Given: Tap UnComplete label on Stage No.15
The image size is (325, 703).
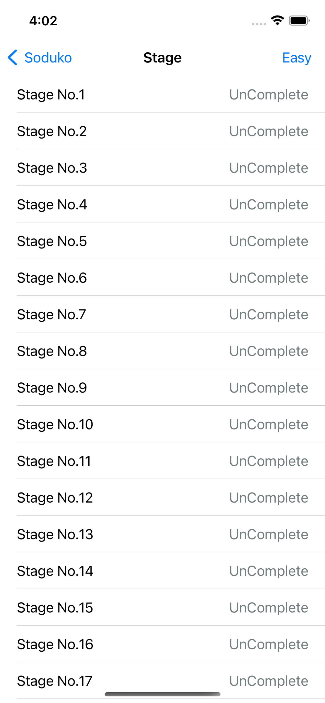Looking at the screenshot, I should pyautogui.click(x=269, y=608).
